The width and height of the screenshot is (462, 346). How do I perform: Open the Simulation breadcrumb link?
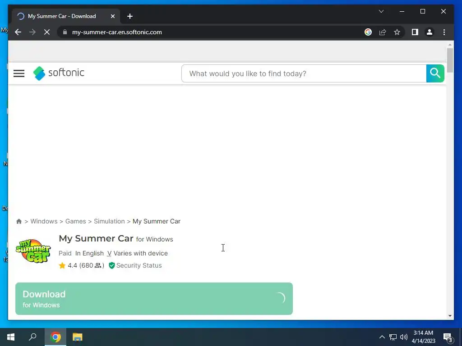pos(109,221)
